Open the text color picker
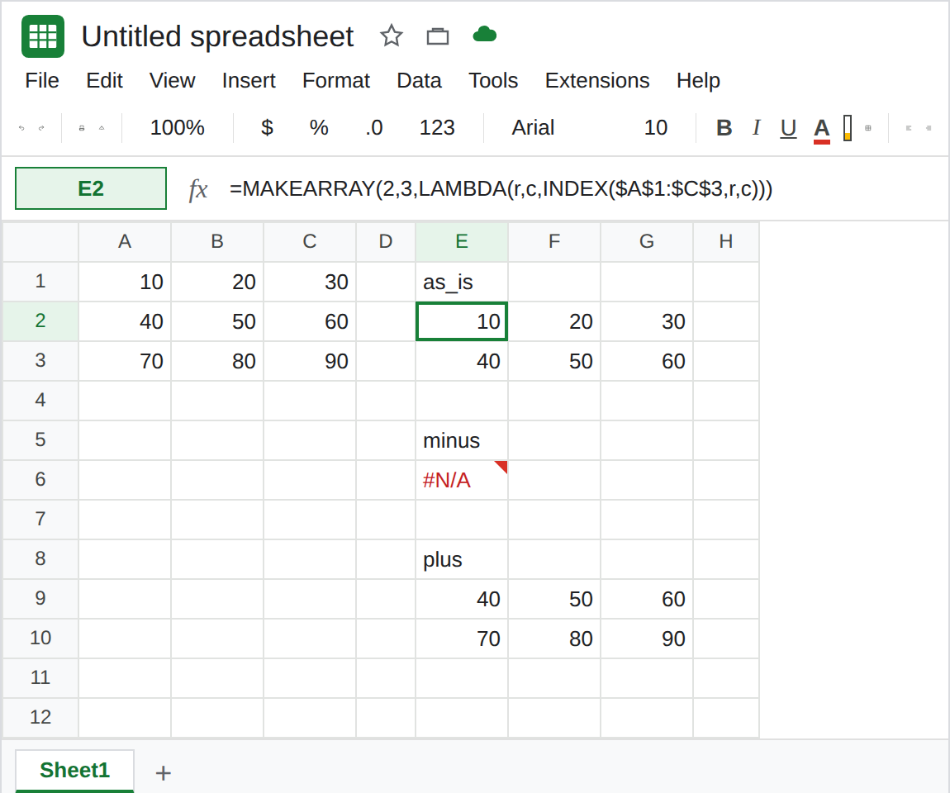Image resolution: width=950 pixels, height=793 pixels. (x=822, y=129)
